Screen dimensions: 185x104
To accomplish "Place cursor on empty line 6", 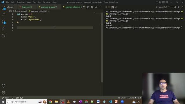I will (55, 28).
